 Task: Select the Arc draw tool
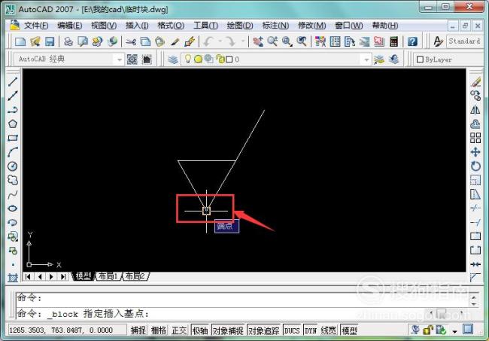pos(13,152)
